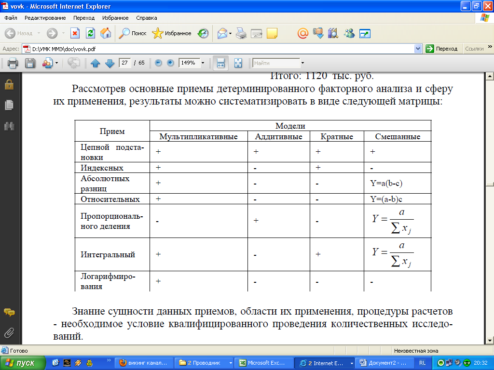Save a copy using the floppy disk icon
The image size is (494, 370).
pos(30,63)
